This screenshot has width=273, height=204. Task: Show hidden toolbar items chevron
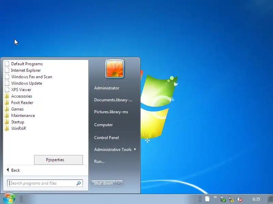click(x=215, y=197)
